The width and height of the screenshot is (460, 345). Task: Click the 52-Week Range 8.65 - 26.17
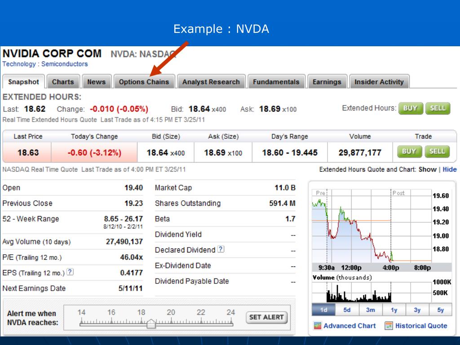point(123,219)
